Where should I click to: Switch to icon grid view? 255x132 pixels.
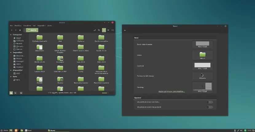(x=104, y=30)
